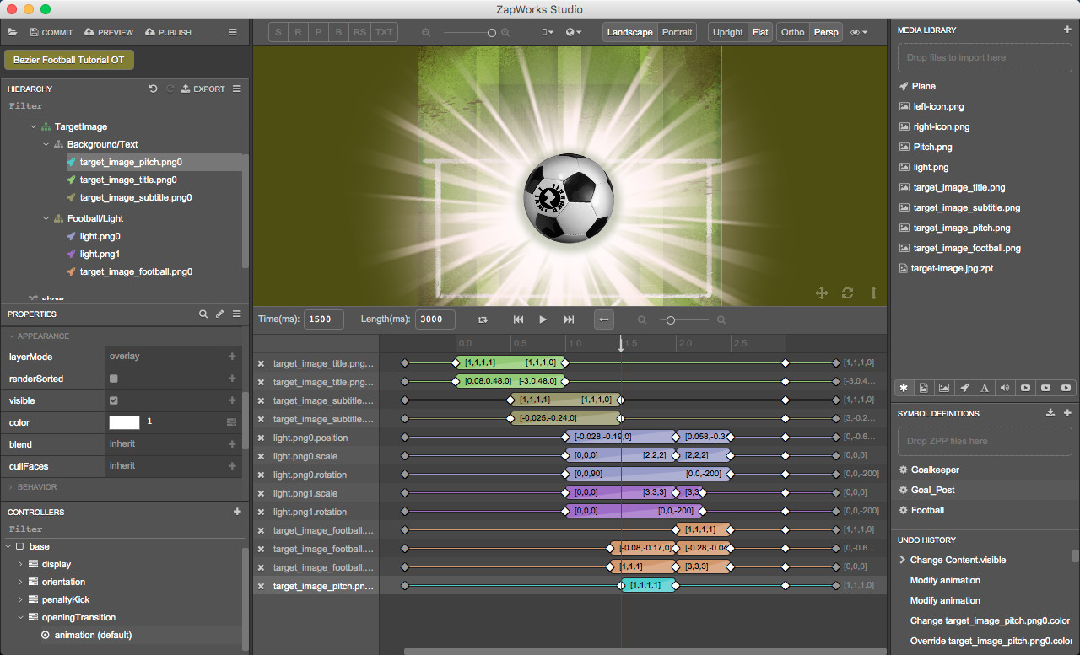
Task: Enable the renderSorted checkbox
Action: click(115, 379)
